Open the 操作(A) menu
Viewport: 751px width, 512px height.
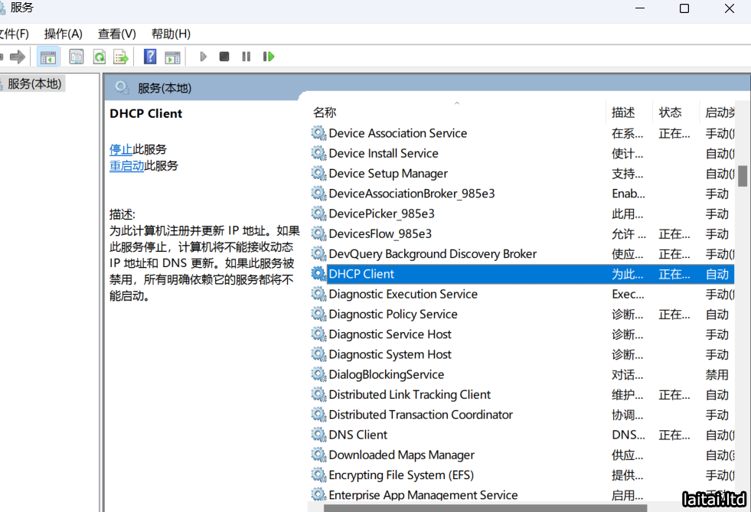(63, 34)
